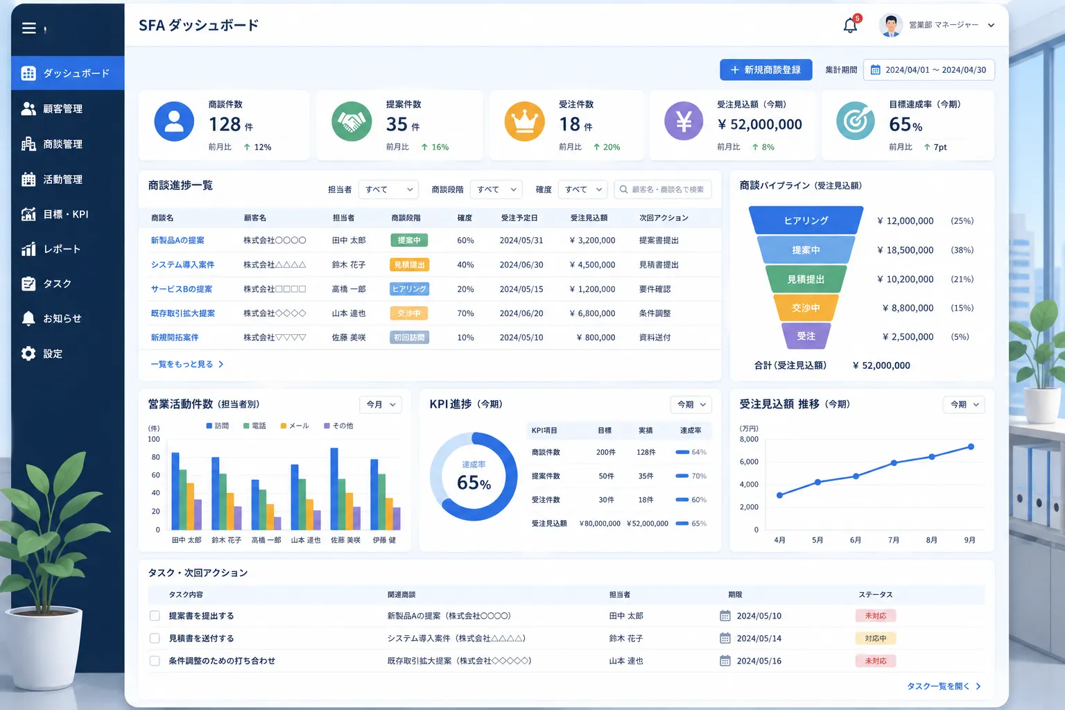Image resolution: width=1065 pixels, height=710 pixels.
Task: Check the 見積書を送付する task checkbox
Action: pyautogui.click(x=155, y=639)
